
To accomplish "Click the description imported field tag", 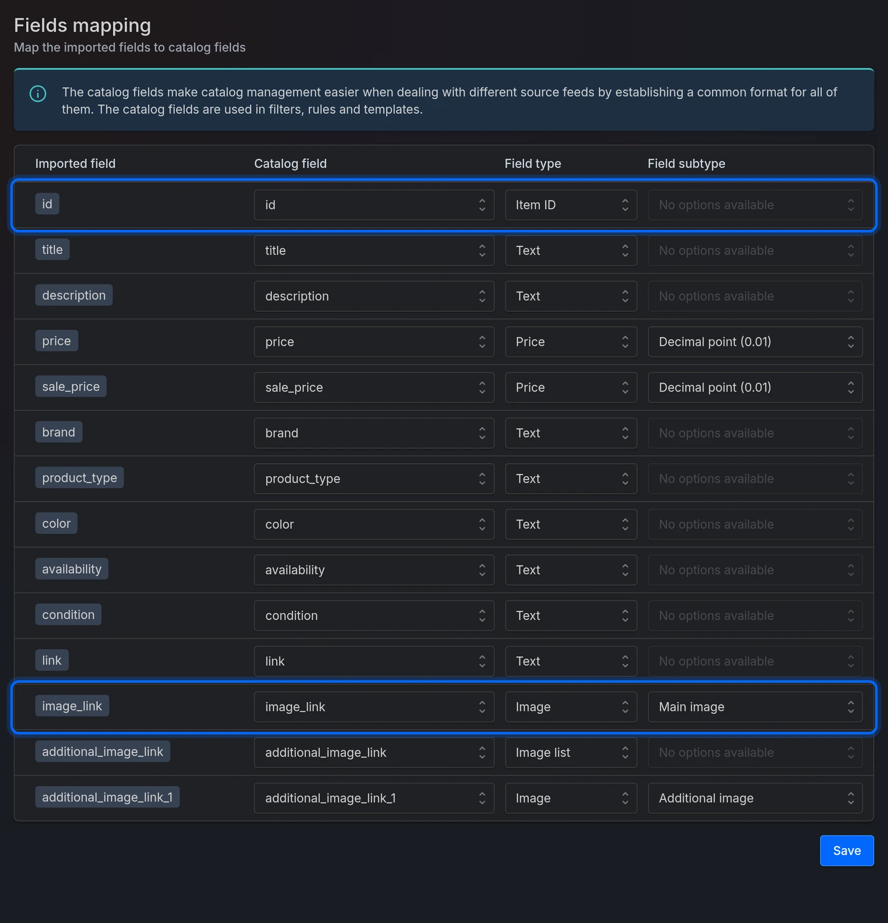I will [x=74, y=295].
